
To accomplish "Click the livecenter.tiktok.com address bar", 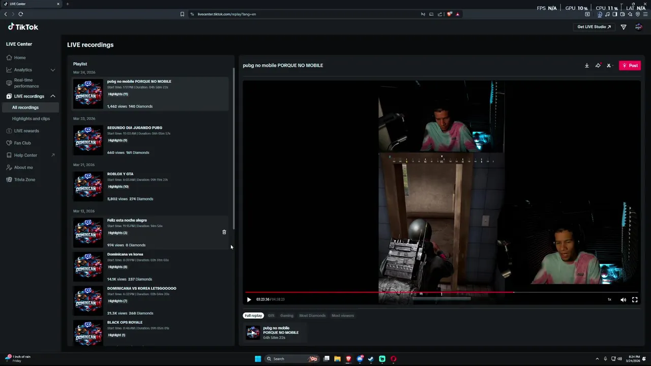I will pyautogui.click(x=305, y=14).
